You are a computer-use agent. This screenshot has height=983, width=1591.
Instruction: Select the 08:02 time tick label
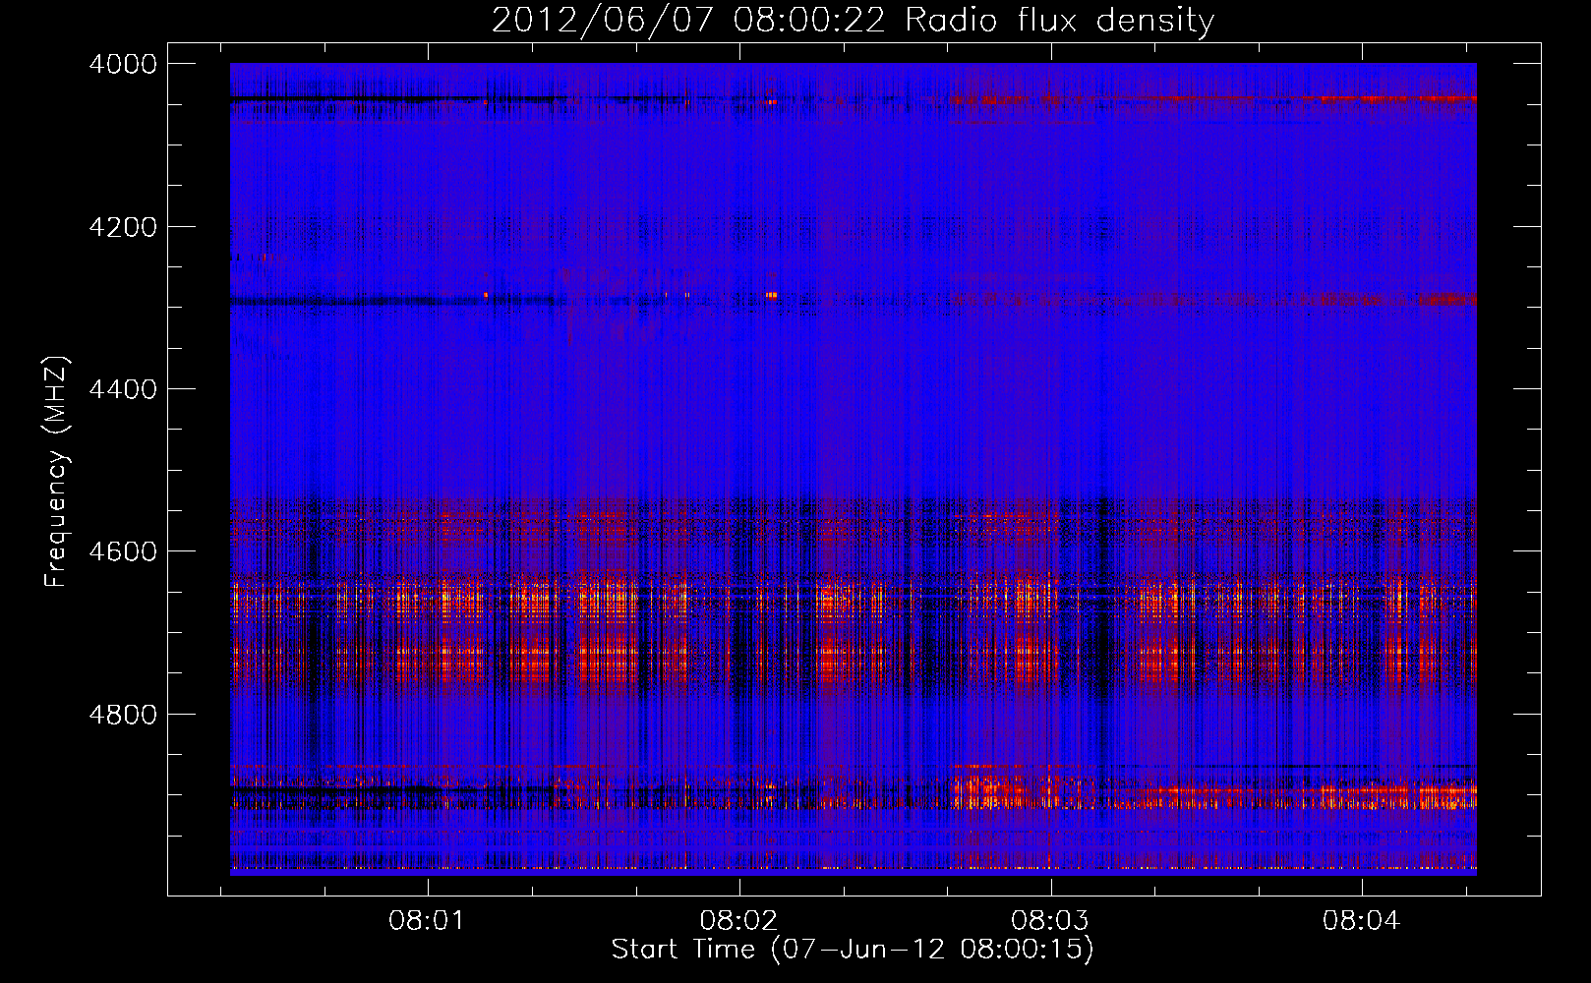tap(738, 921)
